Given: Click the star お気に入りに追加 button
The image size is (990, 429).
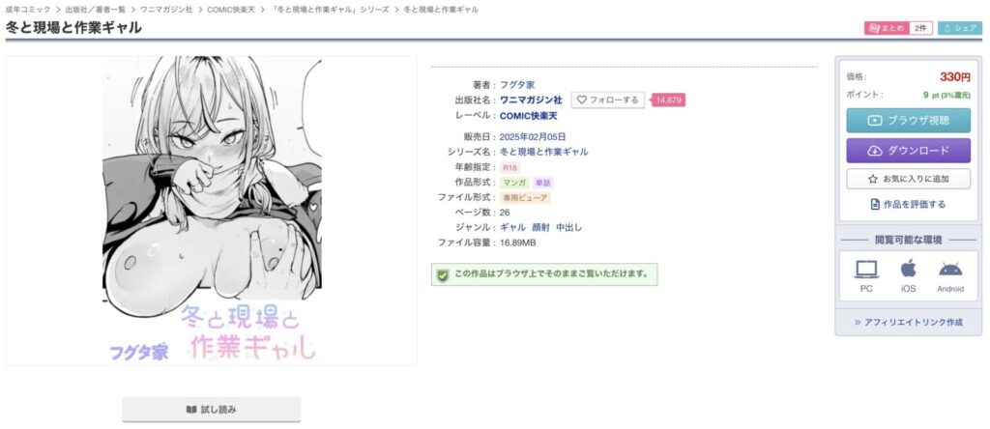Looking at the screenshot, I should click(x=908, y=179).
